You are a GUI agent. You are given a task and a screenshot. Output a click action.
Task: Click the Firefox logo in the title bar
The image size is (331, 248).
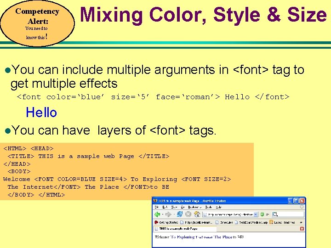tap(155, 201)
